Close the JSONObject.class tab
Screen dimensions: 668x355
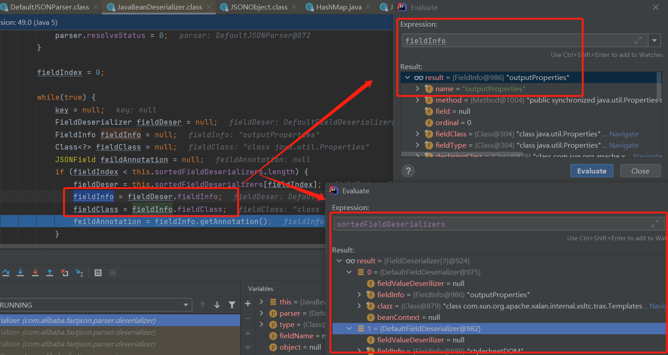click(294, 7)
